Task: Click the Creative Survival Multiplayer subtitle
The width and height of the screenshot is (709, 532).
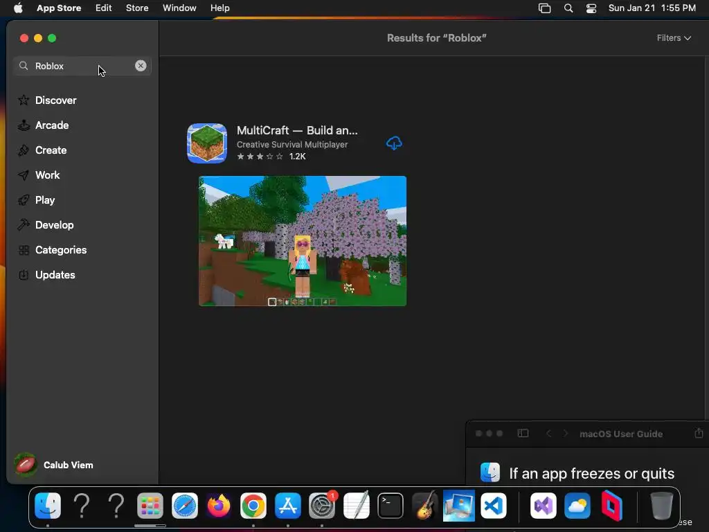Action: tap(292, 144)
